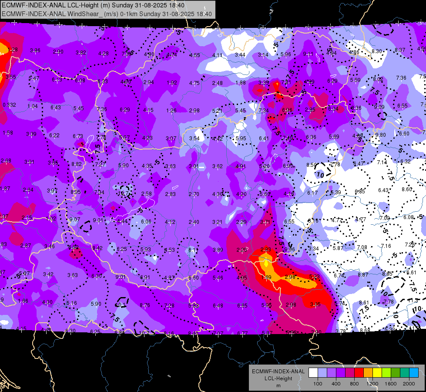This screenshot has width=426, height=392.
Task: Click the grid value 3.86
Action: coord(35,51)
